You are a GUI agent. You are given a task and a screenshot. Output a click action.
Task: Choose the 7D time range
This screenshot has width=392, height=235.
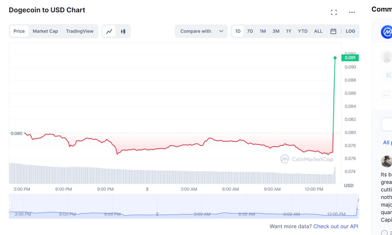click(250, 31)
